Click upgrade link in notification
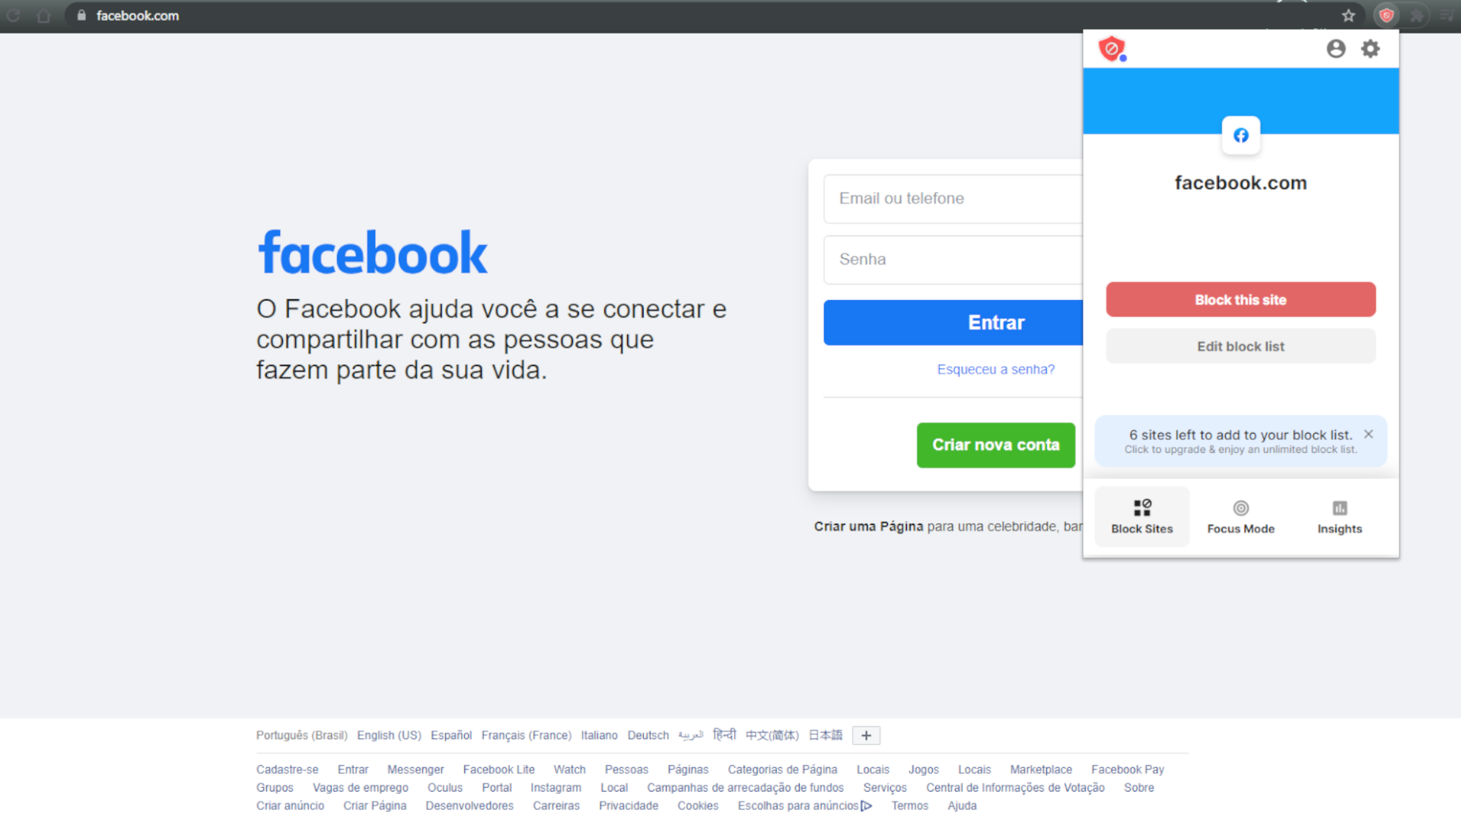1461x822 pixels. [x=1241, y=450]
